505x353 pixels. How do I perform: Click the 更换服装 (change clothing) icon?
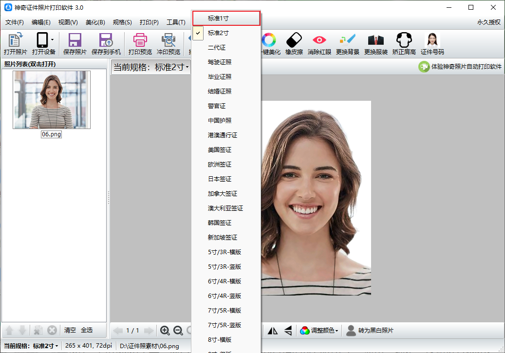pyautogui.click(x=376, y=43)
